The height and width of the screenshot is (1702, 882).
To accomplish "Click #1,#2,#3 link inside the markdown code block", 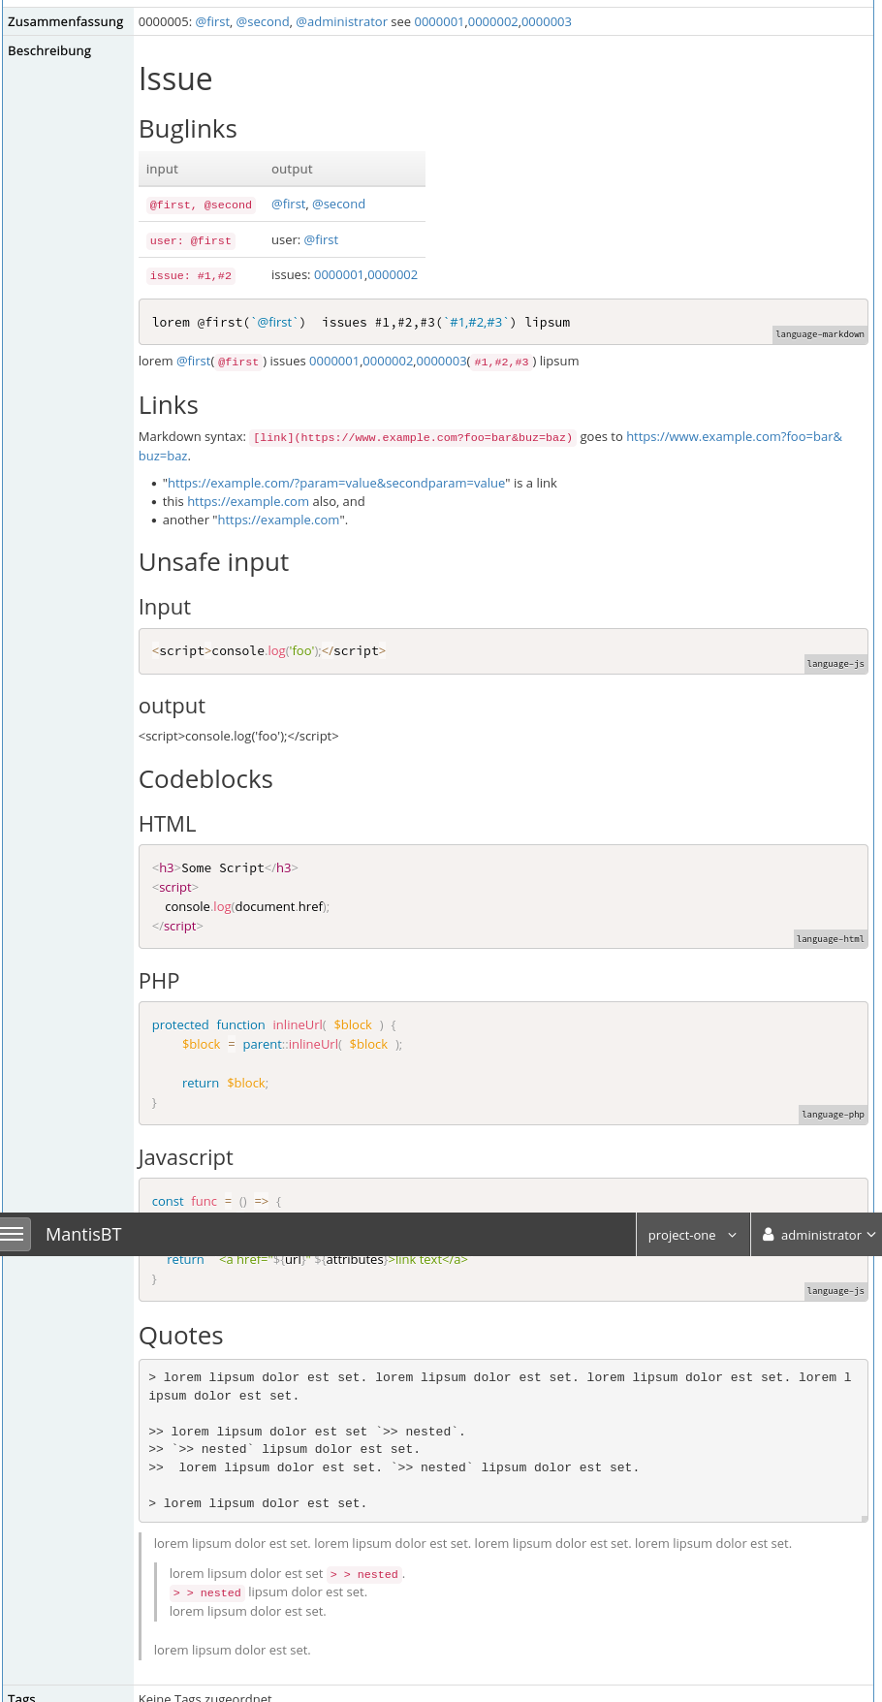I will tap(476, 322).
